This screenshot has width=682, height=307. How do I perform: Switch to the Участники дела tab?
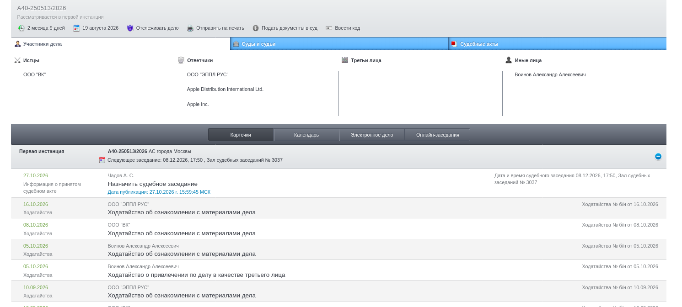point(121,44)
